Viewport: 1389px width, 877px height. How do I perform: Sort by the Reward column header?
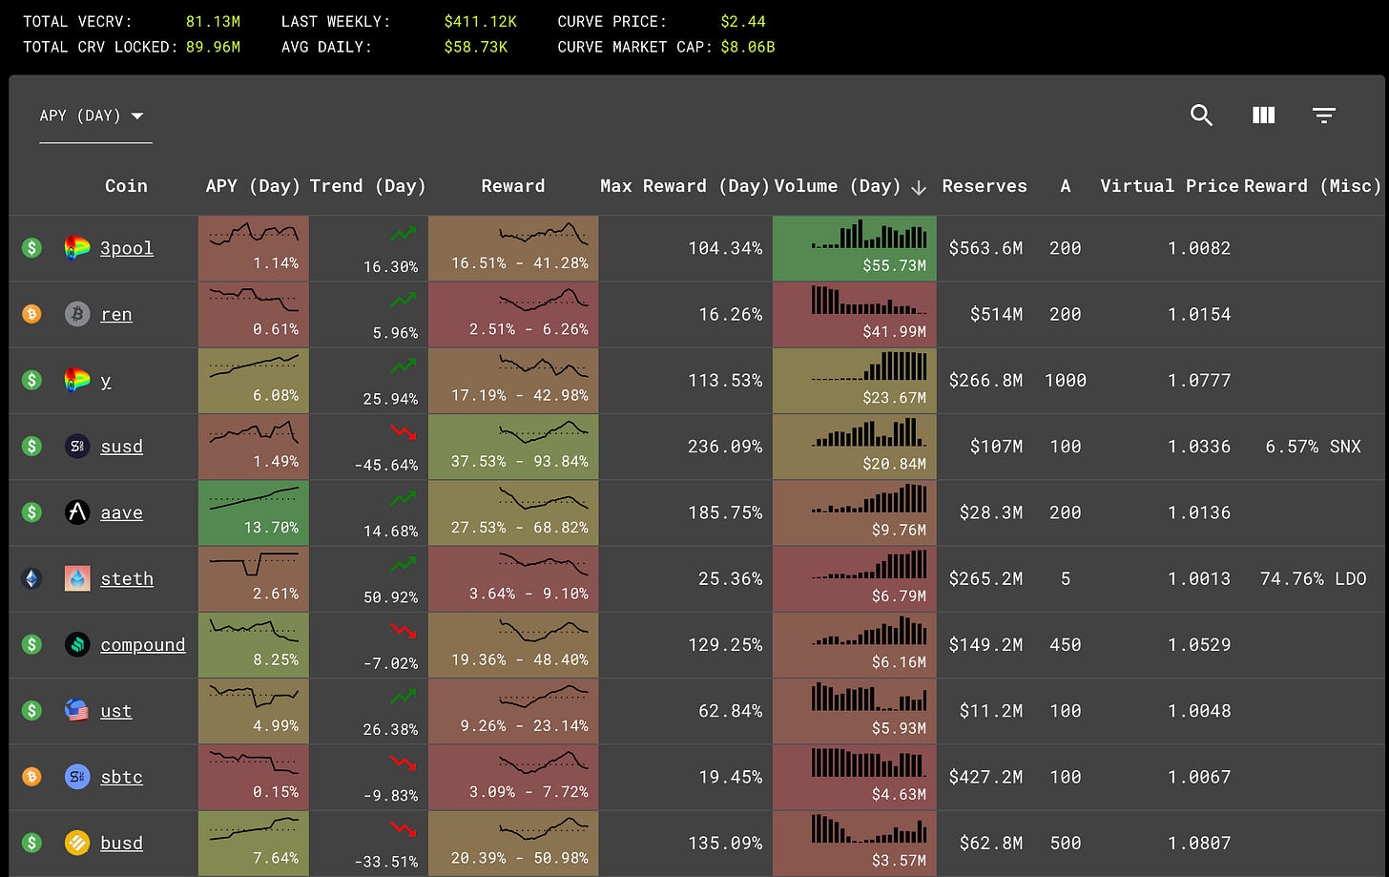pyautogui.click(x=513, y=186)
